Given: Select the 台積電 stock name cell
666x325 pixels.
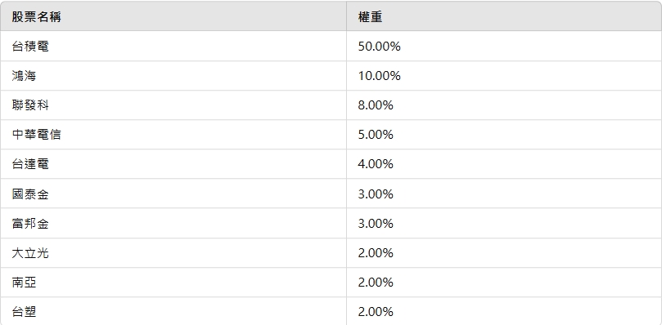Looking at the screenshot, I should click(x=30, y=47).
